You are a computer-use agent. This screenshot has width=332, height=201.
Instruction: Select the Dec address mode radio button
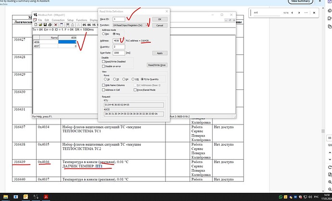[x=103, y=34]
